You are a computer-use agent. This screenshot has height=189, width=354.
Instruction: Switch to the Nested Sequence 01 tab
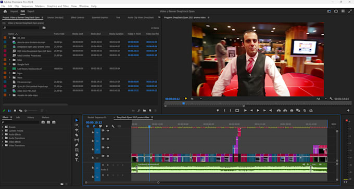[97, 117]
